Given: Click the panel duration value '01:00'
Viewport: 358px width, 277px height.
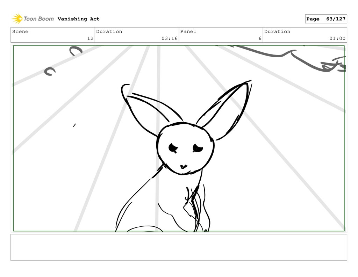Looking at the screenshot, I should (337, 38).
